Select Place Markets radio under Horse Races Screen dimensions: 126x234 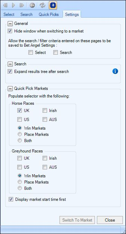[x=20, y=134]
